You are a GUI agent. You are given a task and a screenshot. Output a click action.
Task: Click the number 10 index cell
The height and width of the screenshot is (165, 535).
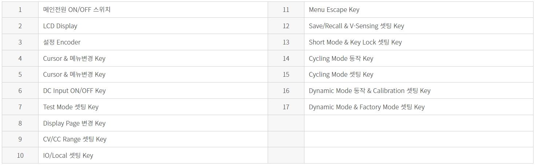[x=20, y=156]
